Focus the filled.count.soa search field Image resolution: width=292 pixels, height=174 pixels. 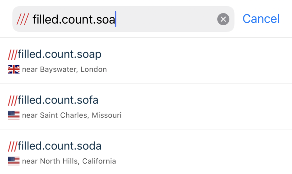(123, 19)
